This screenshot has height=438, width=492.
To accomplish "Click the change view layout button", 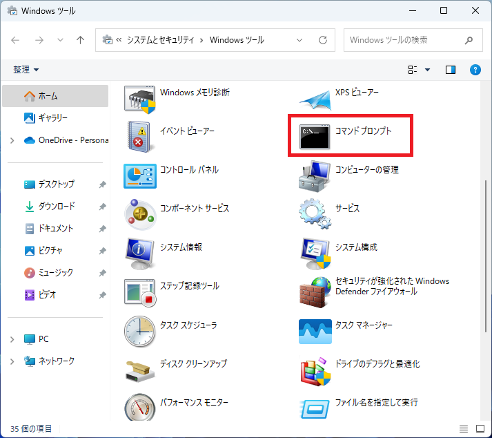I will pyautogui.click(x=413, y=70).
